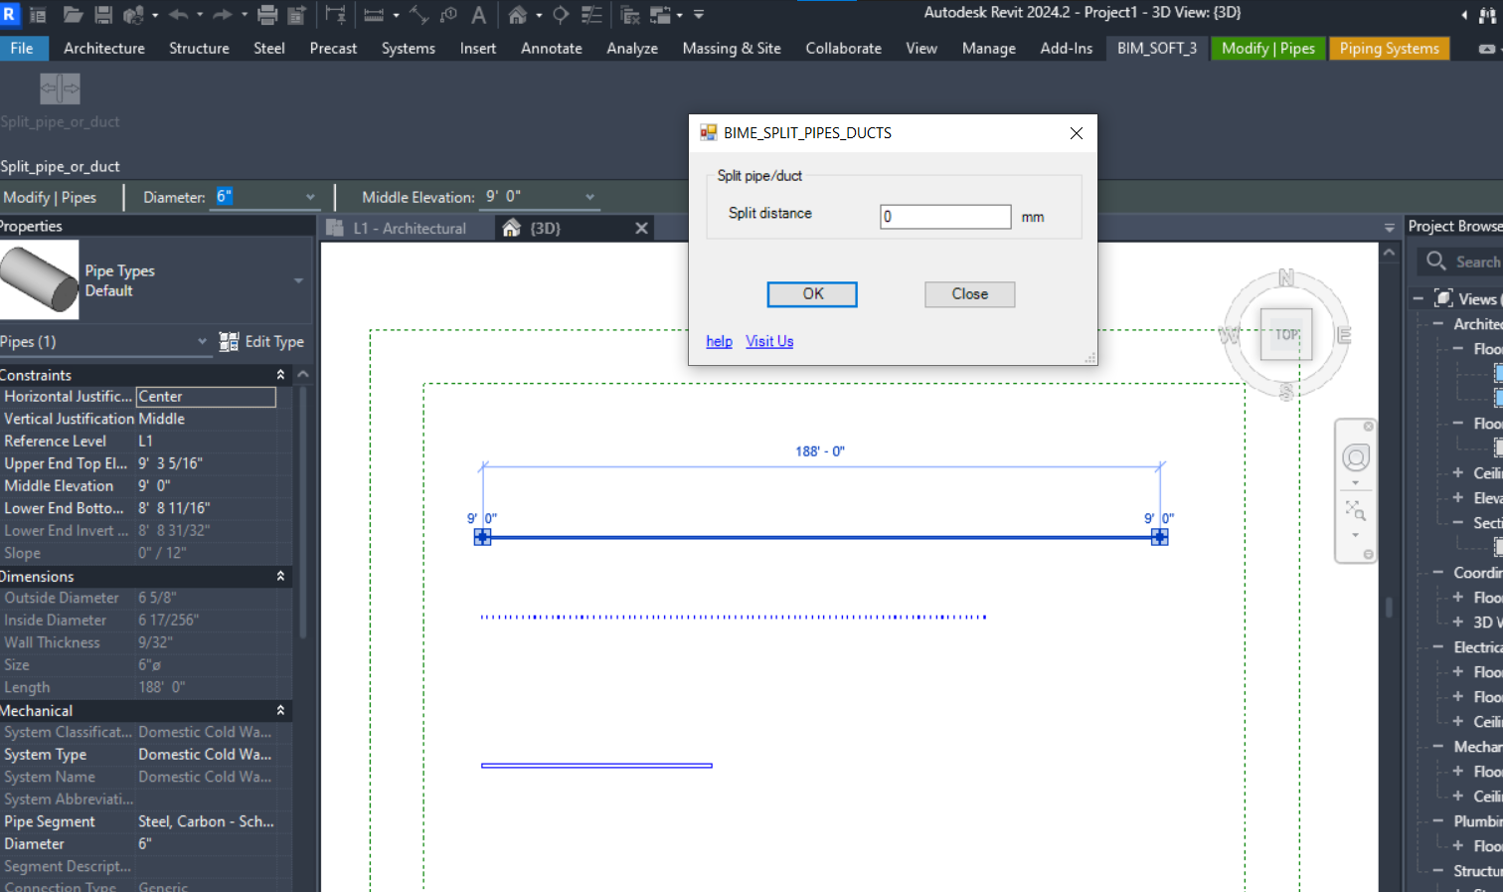The width and height of the screenshot is (1503, 892).
Task: Click the Save diskette icon
Action: (103, 15)
